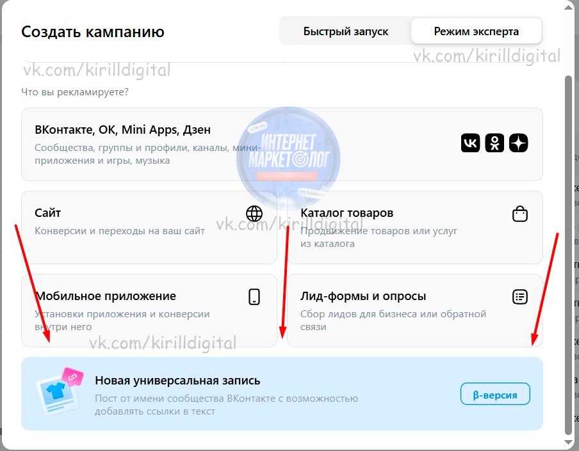Viewport: 579px width, 451px height.
Task: Select the Каталог товаров title
Action: (347, 213)
